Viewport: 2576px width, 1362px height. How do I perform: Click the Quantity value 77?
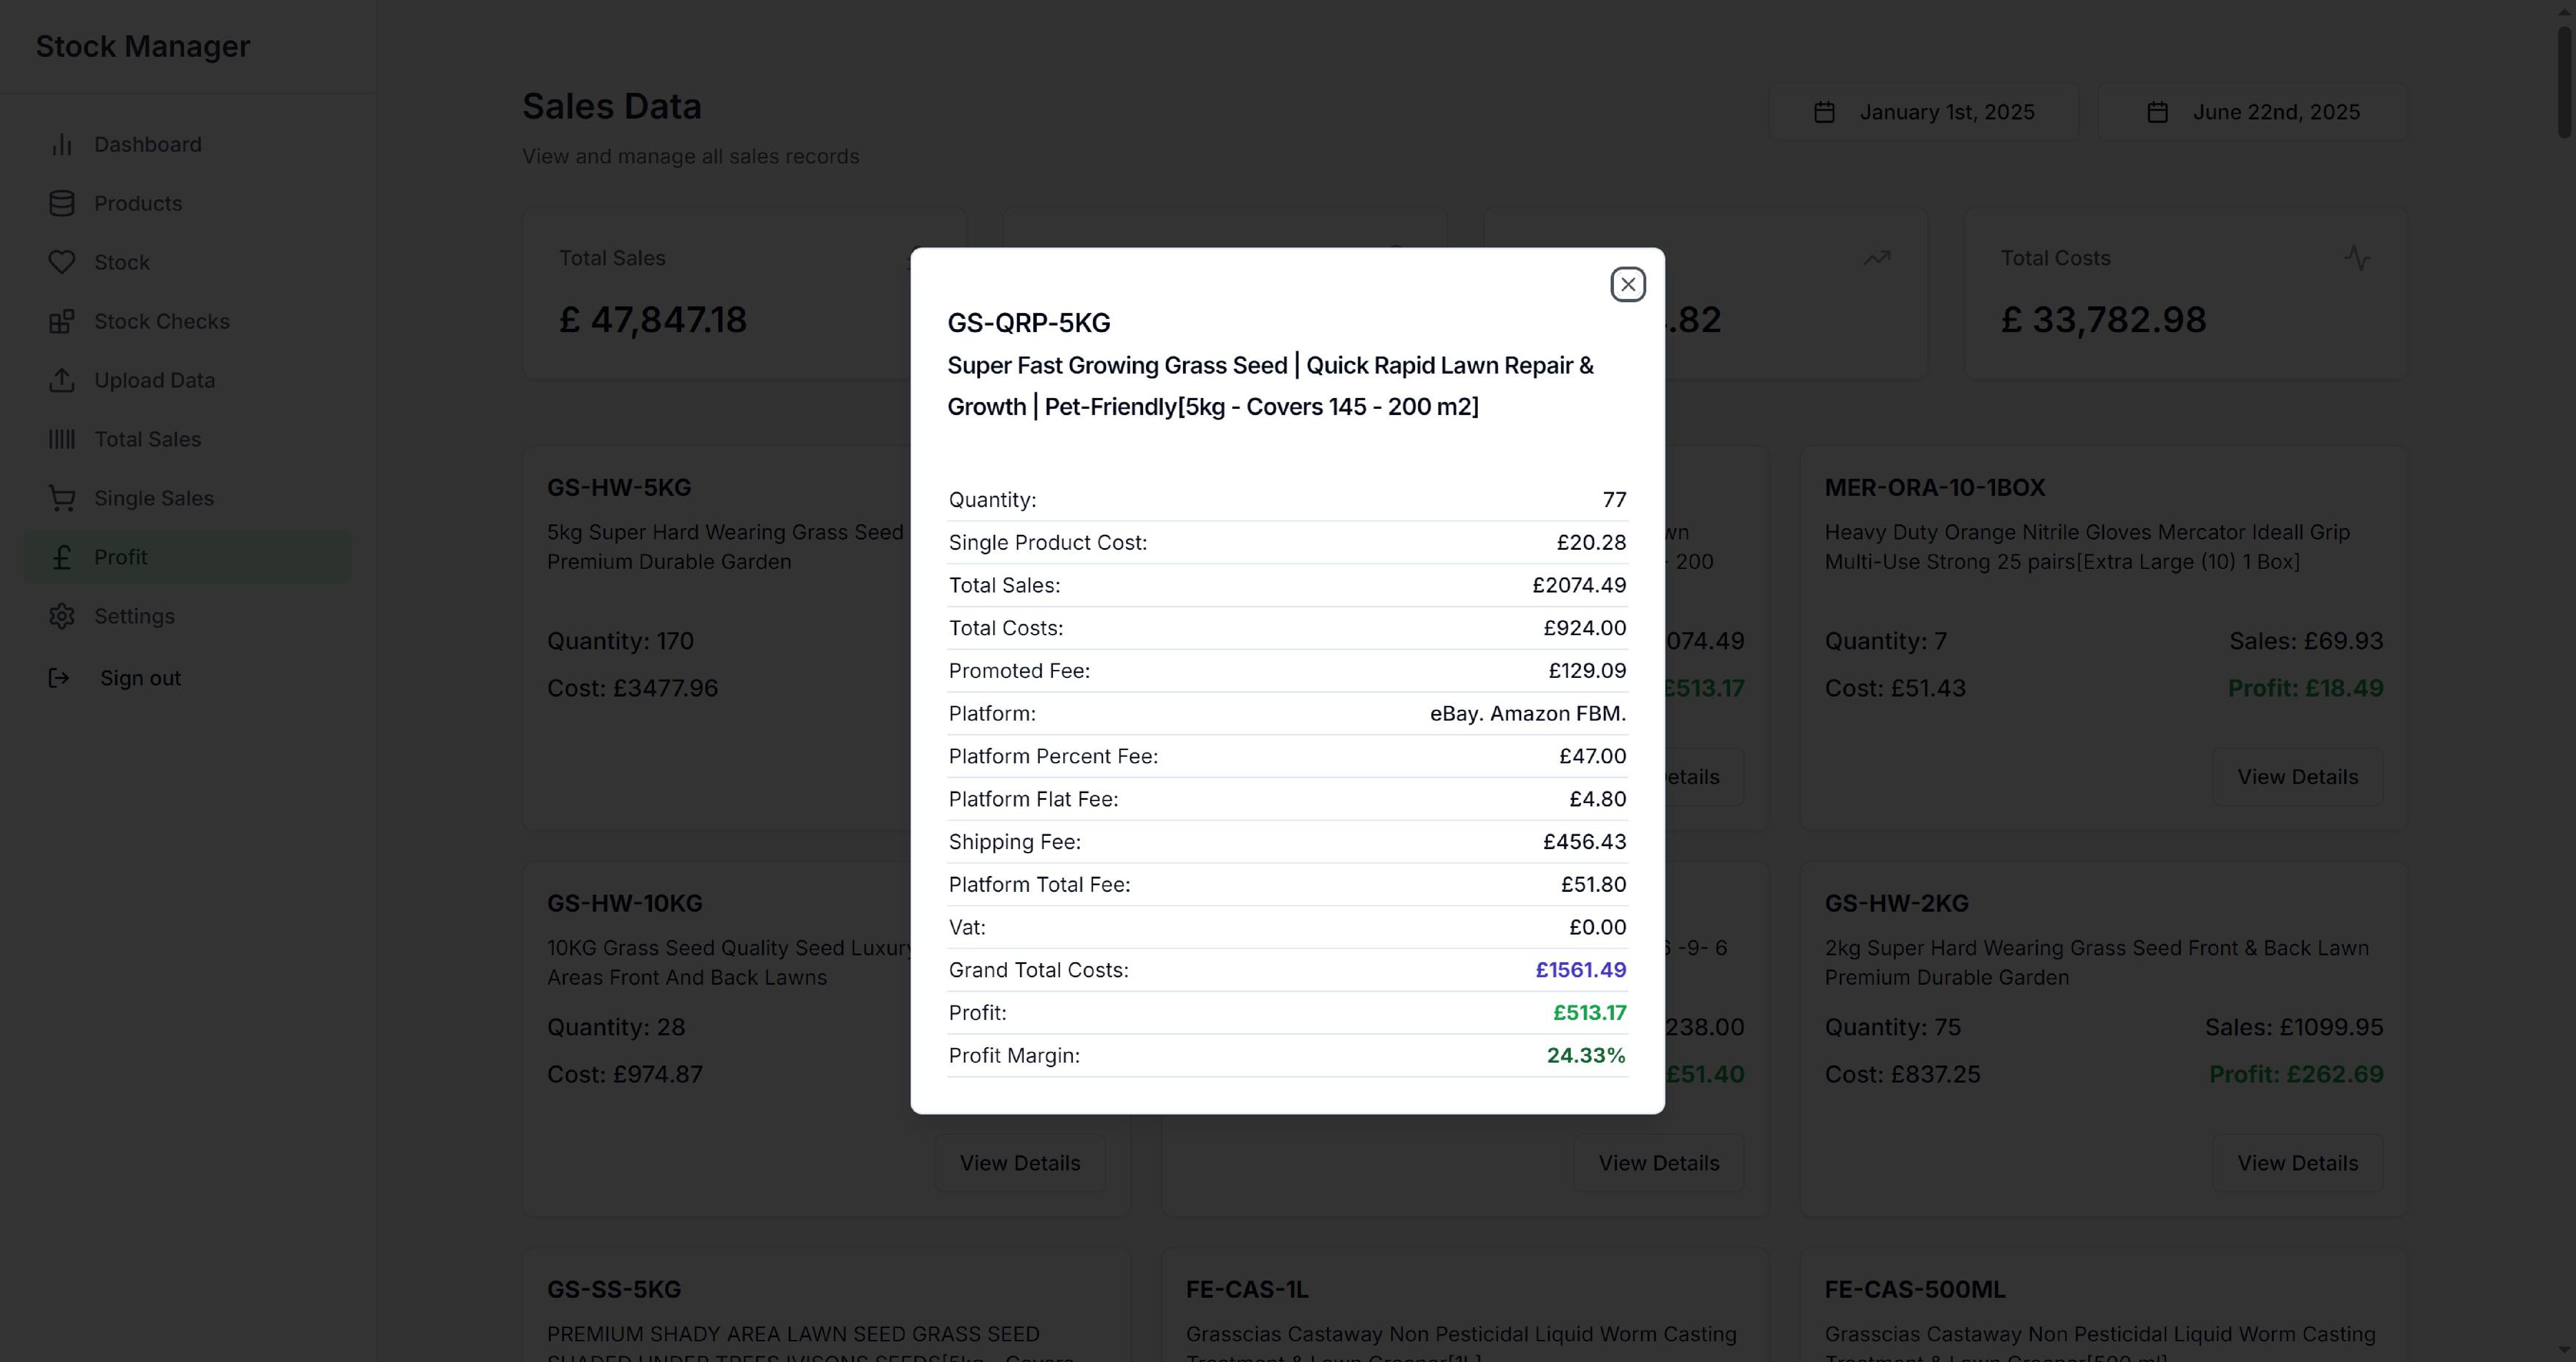[1614, 500]
